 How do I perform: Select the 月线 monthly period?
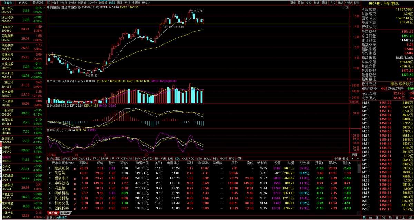[127, 2]
